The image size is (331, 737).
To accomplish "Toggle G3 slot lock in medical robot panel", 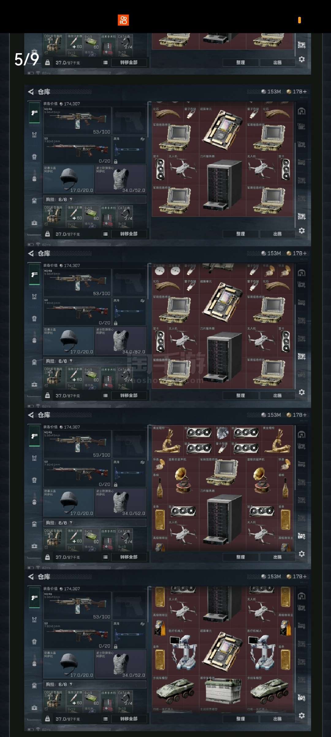I will pyautogui.click(x=116, y=646).
